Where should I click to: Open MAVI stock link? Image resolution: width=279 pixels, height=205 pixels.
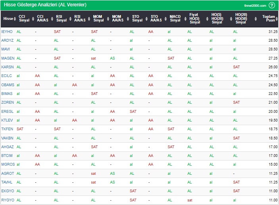point(6,49)
